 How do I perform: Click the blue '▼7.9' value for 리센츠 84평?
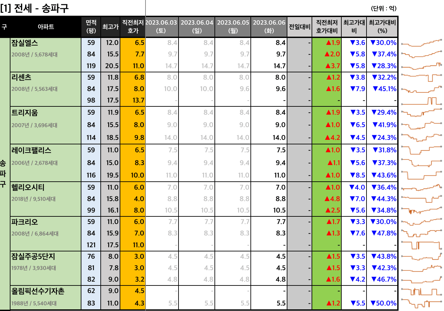(x=358, y=89)
